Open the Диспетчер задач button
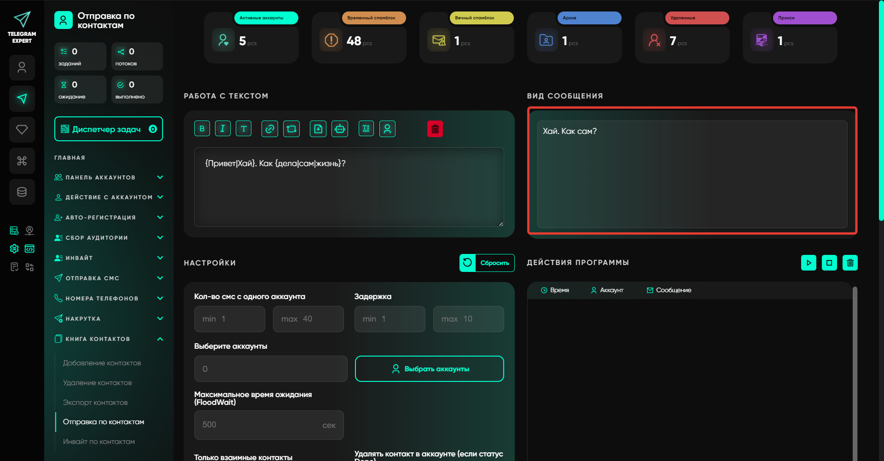The image size is (884, 461). pyautogui.click(x=108, y=129)
